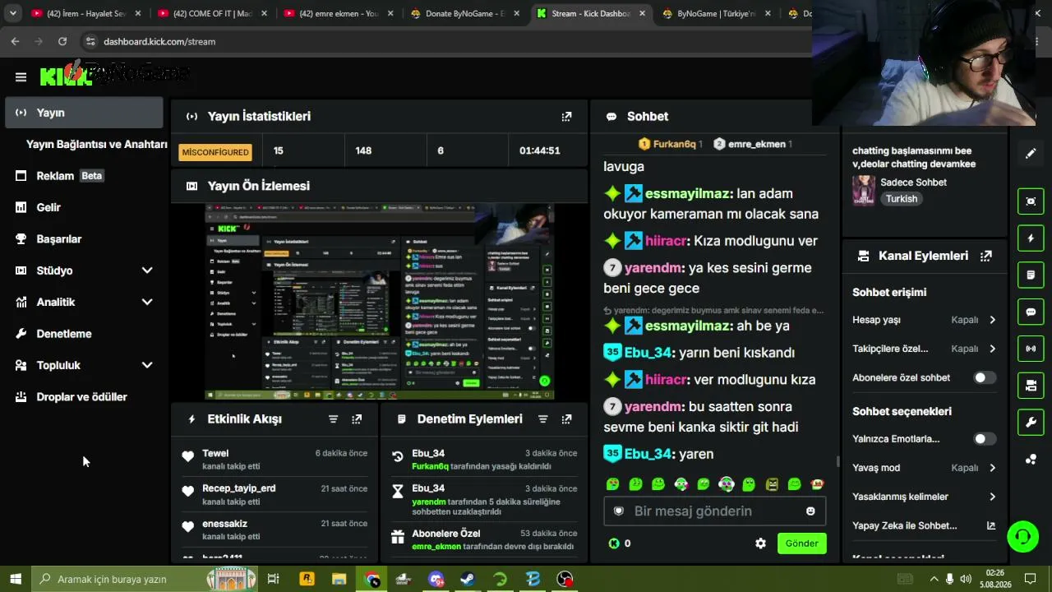Viewport: 1052px width, 592px height.
Task: Open chat settings gear icon
Action: [x=760, y=543]
